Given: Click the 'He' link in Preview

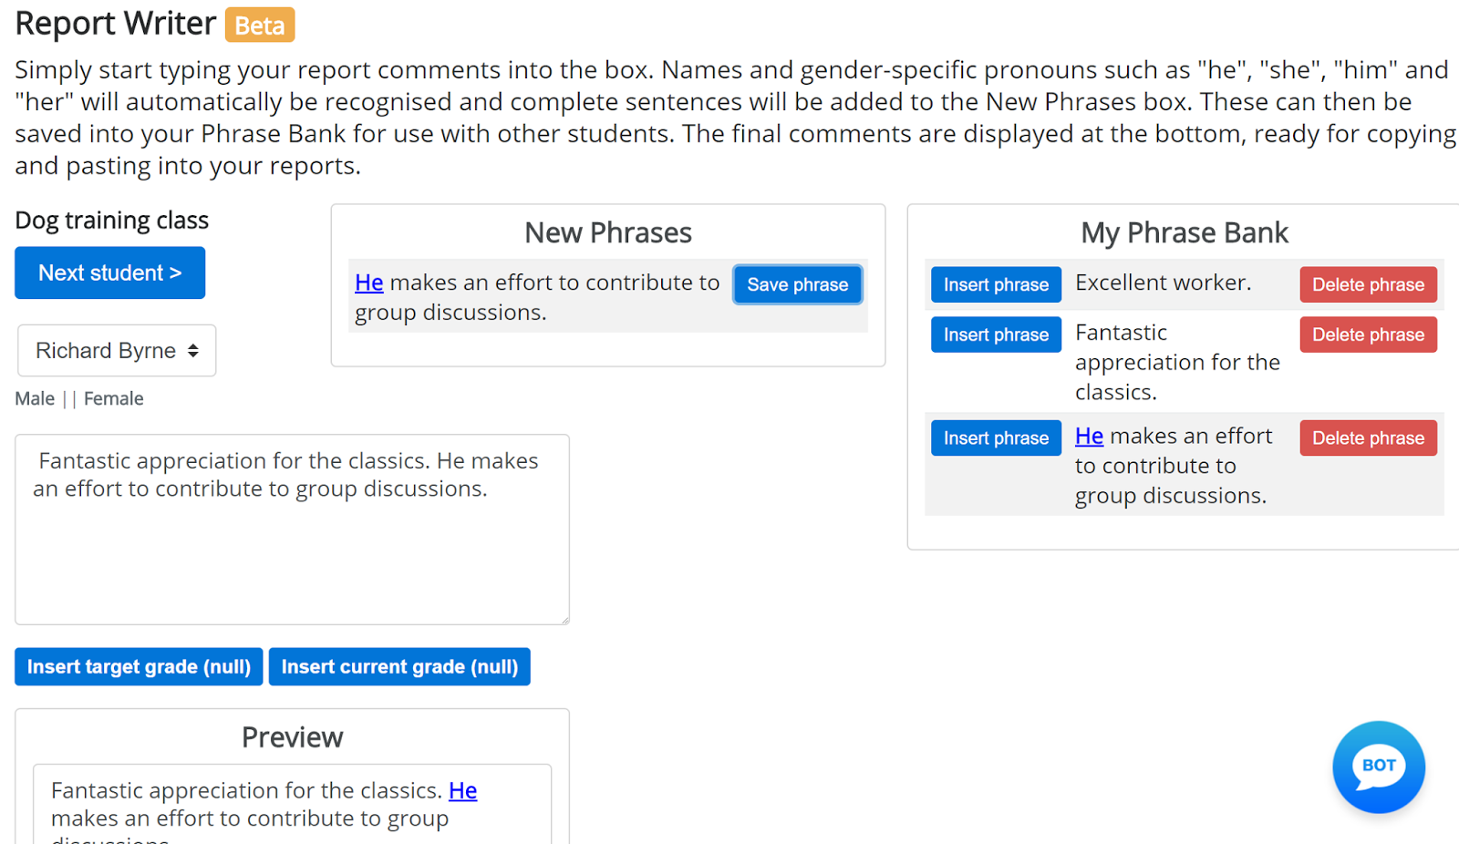Looking at the screenshot, I should click(x=462, y=791).
